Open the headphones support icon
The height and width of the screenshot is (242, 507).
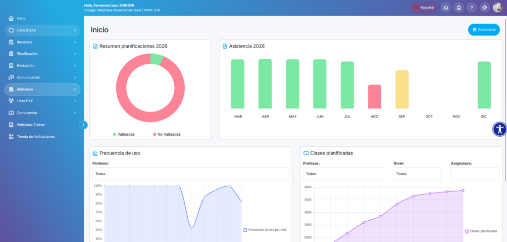coord(446,7)
